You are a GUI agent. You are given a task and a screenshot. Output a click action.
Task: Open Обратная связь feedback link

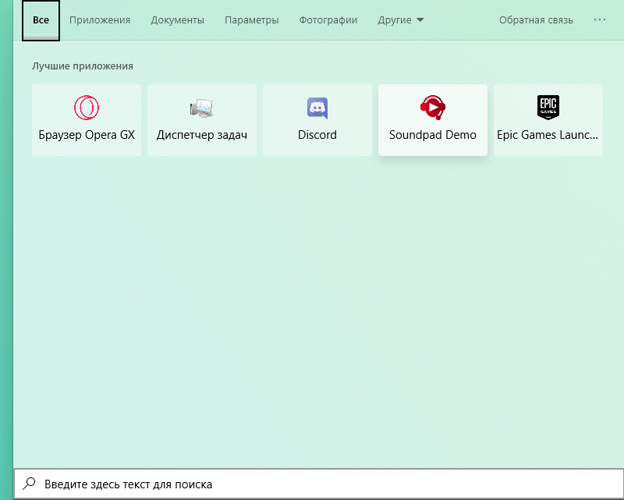[536, 20]
